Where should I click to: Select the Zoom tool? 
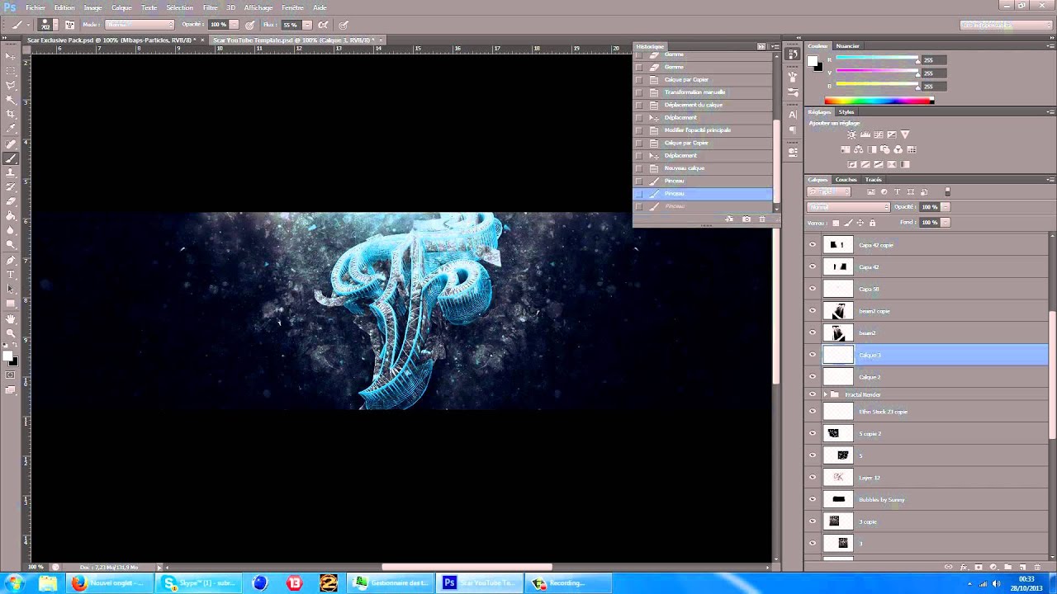[11, 332]
